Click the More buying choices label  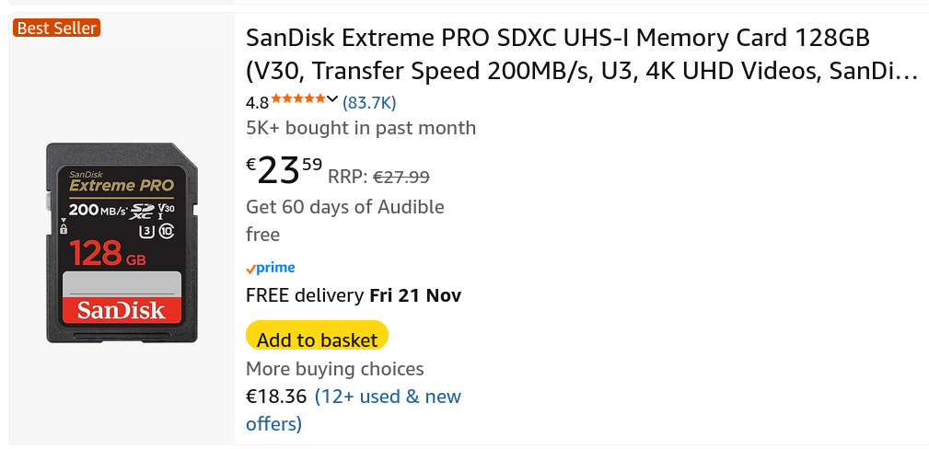pos(335,369)
